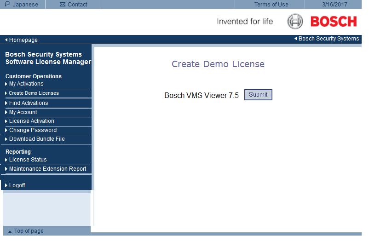Select Create Demo Licenses in sidebar

34,93
